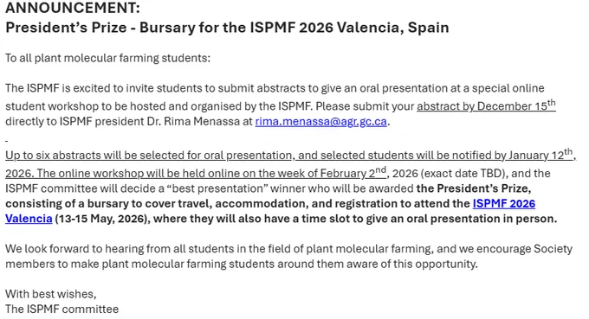
Task: Click the quoted 'best presentation' phrase
Action: coord(213,188)
